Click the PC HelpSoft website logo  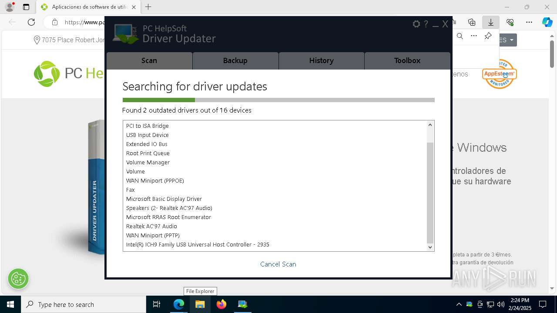(69, 73)
